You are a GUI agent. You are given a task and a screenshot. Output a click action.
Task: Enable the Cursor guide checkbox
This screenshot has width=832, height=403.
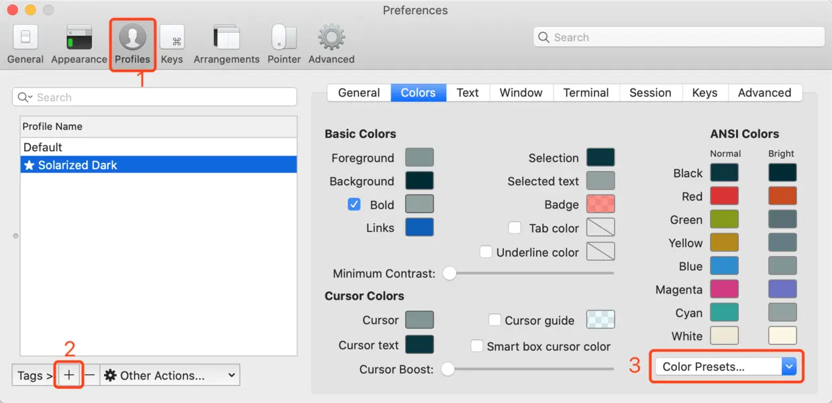(x=495, y=320)
